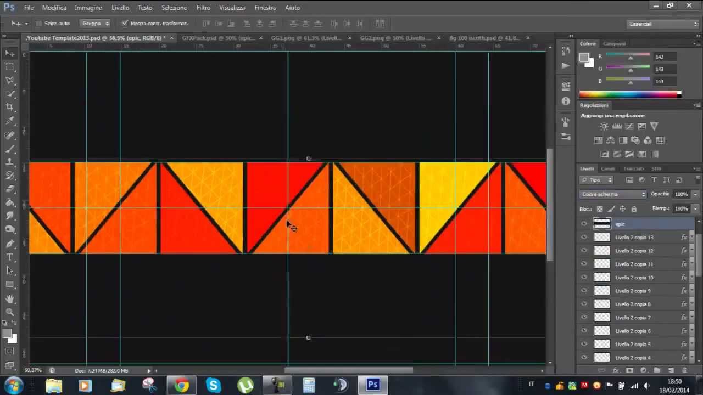
Task: Switch to the Campioni tab
Action: click(615, 43)
